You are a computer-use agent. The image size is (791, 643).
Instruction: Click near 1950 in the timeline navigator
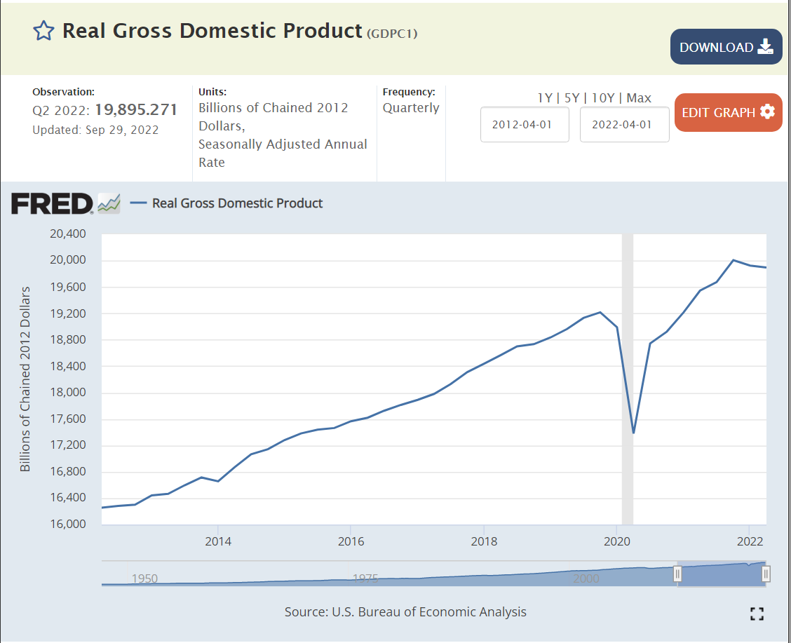(x=144, y=578)
